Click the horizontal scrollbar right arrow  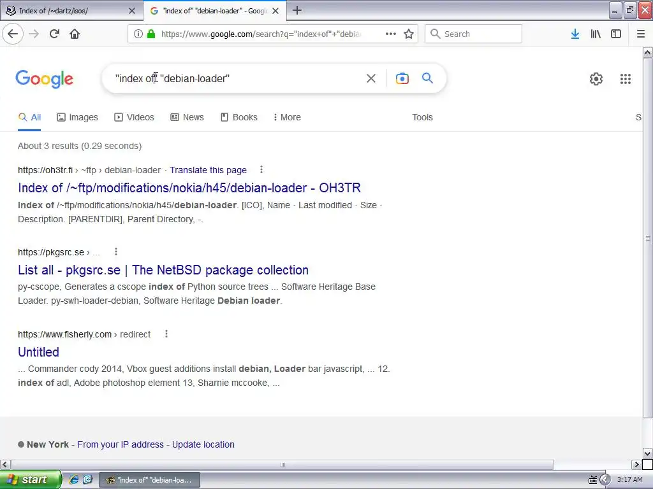click(x=636, y=464)
